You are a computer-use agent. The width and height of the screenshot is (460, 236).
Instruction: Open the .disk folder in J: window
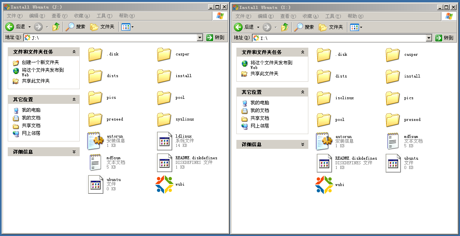(x=103, y=54)
